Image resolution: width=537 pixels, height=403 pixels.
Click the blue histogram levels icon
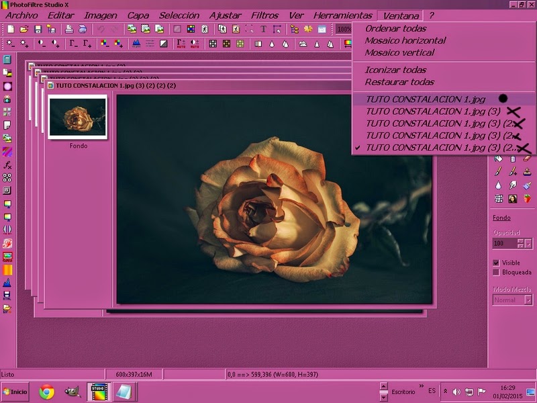tap(136, 44)
